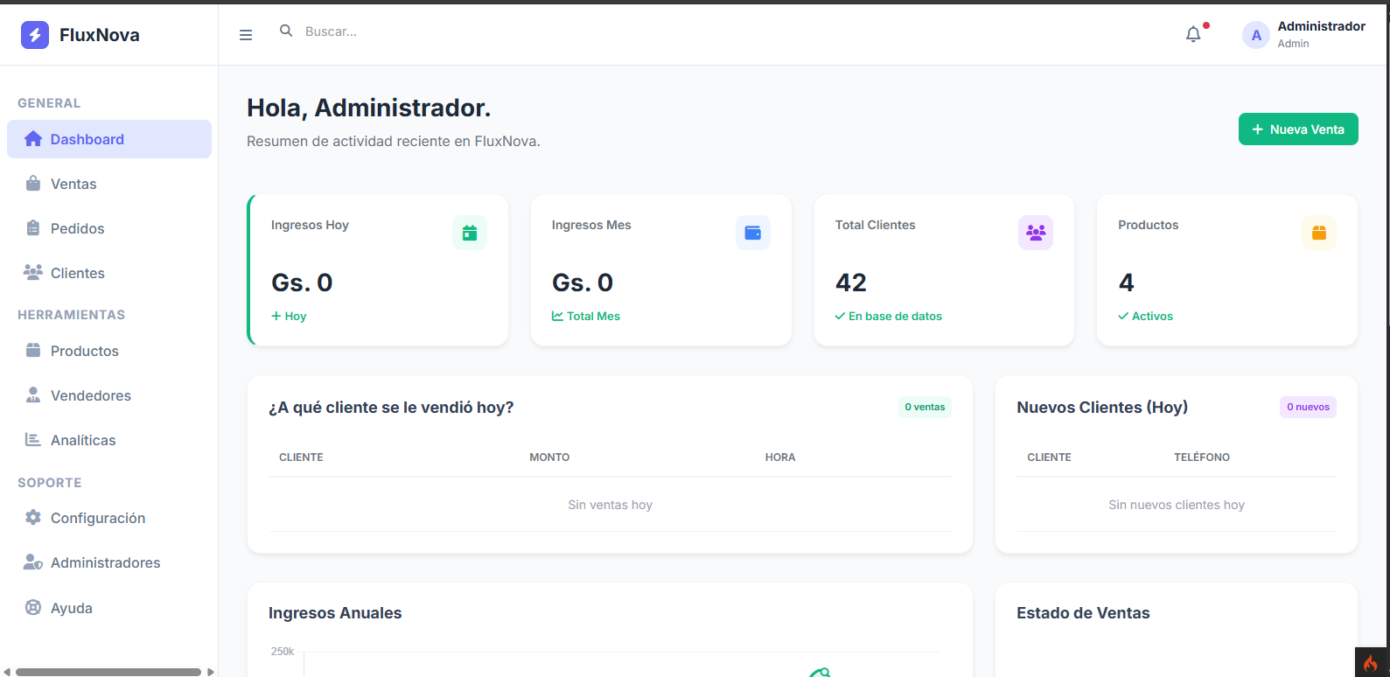Click into the Buscar search field

point(437,31)
